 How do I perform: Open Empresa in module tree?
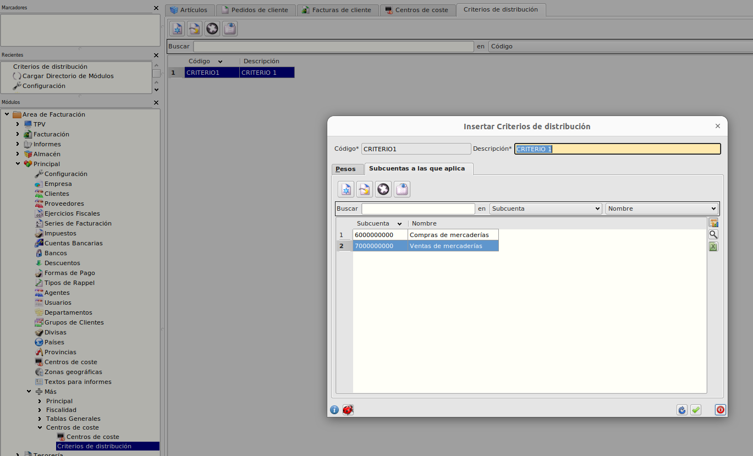pyautogui.click(x=58, y=184)
